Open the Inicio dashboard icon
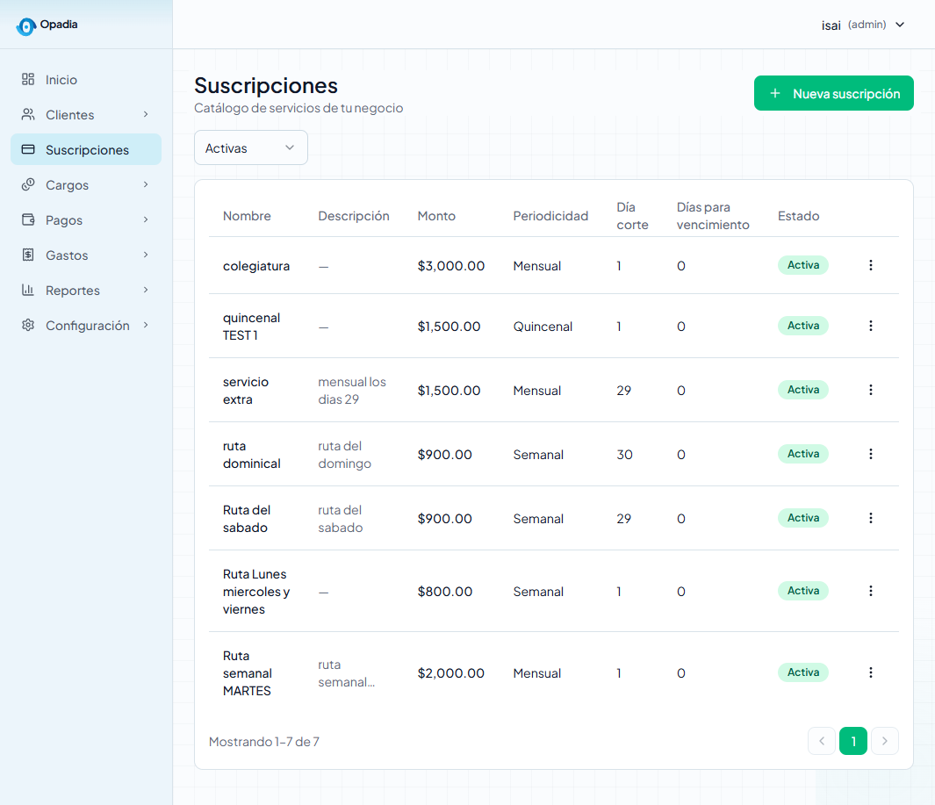The width and height of the screenshot is (935, 805). coord(28,79)
